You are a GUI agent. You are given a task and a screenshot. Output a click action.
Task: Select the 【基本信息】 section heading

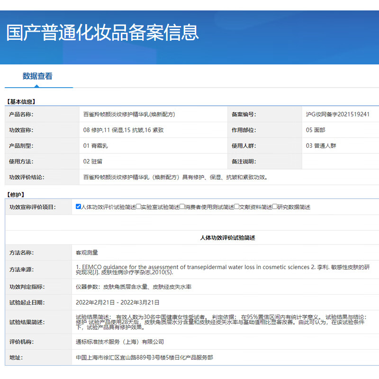tap(21, 102)
